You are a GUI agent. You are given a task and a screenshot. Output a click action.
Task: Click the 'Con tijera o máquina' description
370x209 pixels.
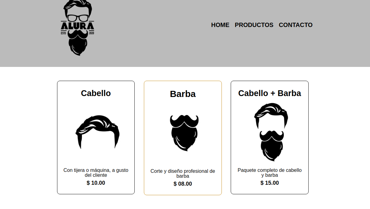(96, 173)
